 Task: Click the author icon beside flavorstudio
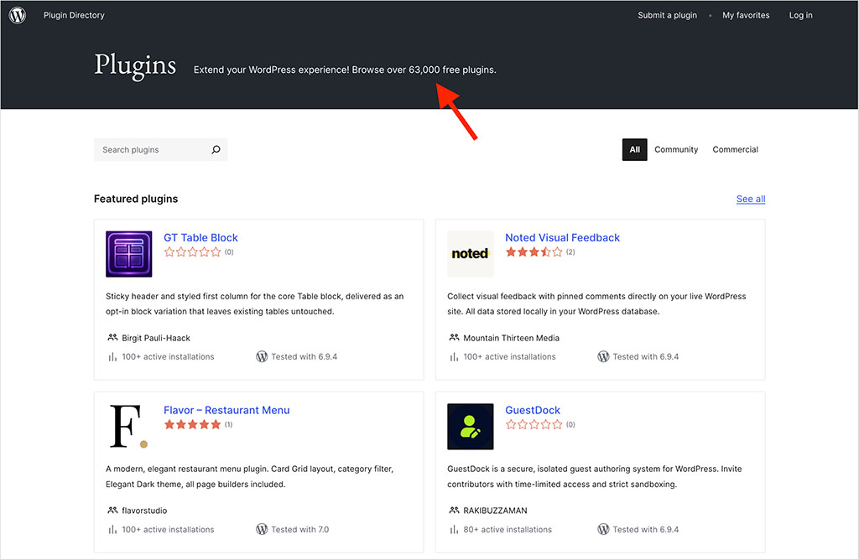112,511
